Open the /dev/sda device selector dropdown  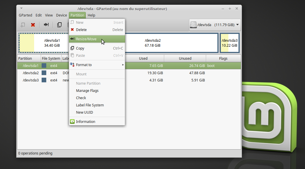pyautogui.click(x=215, y=25)
